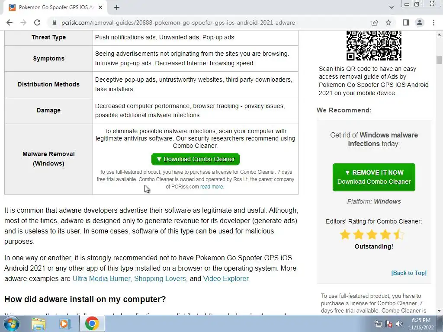The image size is (443, 332).
Task: Click the scrollbar down arrow
Action: click(x=439, y=311)
